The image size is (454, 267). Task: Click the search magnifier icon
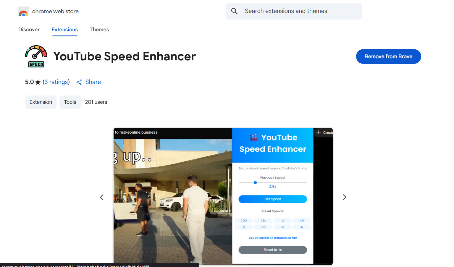coord(234,11)
